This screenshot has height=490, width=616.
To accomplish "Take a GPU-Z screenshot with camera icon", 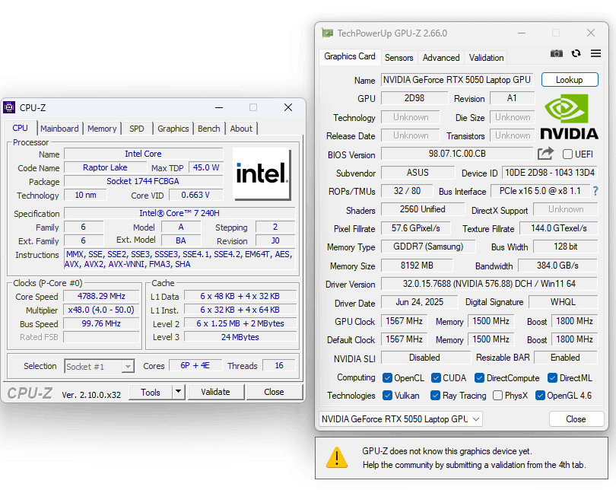I will click(x=556, y=53).
